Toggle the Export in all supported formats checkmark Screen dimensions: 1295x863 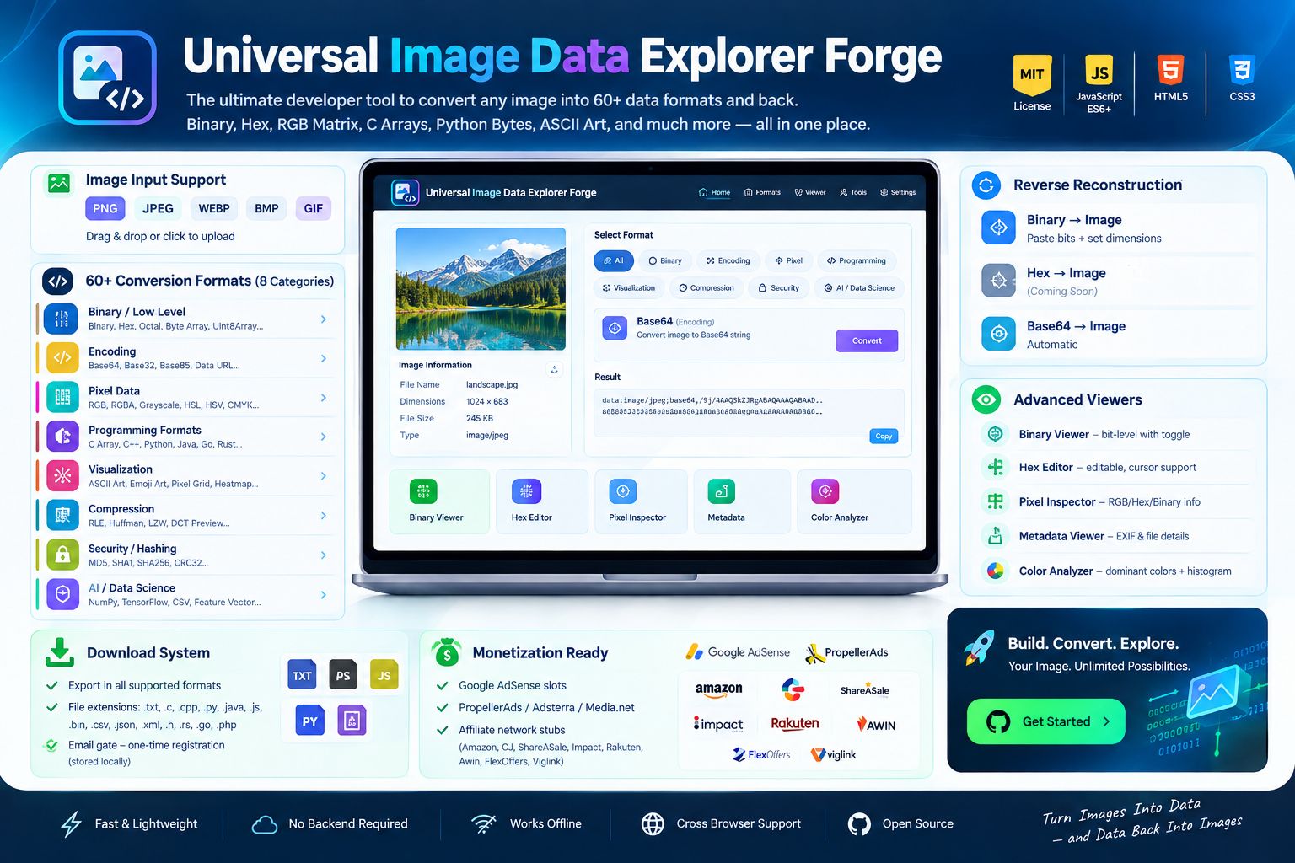pyautogui.click(x=52, y=685)
